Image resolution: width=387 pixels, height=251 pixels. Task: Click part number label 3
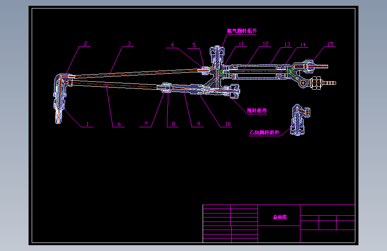129,44
